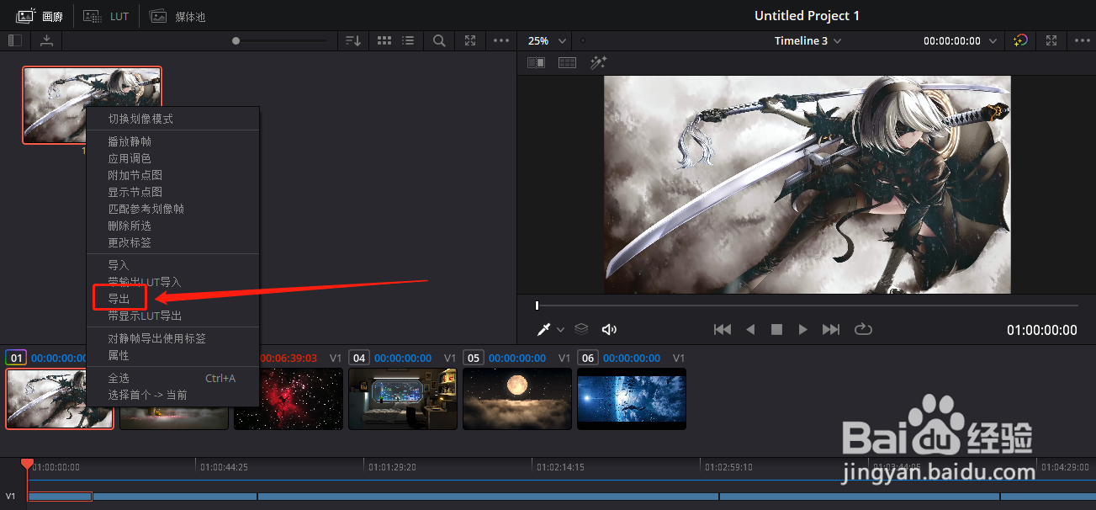Screen dimensions: 1096x510
Task: Open the 25% viewer zoom dropdown
Action: [x=547, y=40]
